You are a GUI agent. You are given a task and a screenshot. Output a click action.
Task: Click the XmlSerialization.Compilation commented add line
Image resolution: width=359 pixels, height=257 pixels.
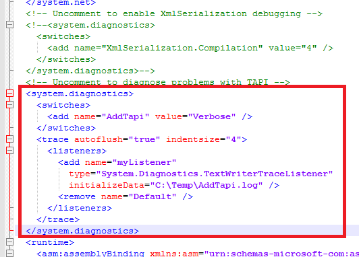pyautogui.click(x=190, y=48)
